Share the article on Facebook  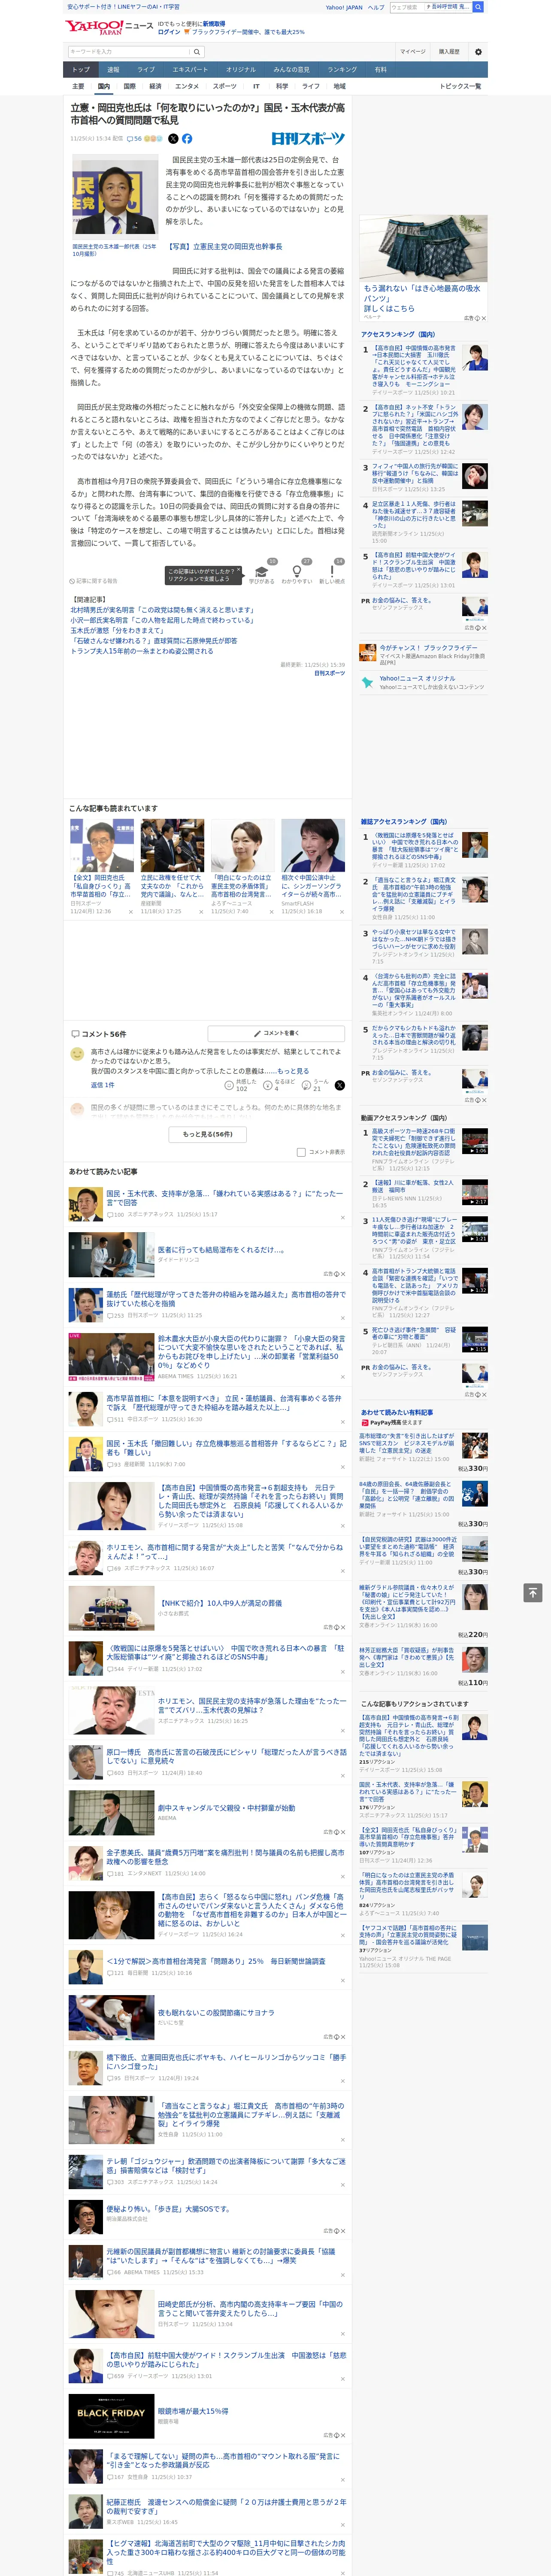pos(187,139)
